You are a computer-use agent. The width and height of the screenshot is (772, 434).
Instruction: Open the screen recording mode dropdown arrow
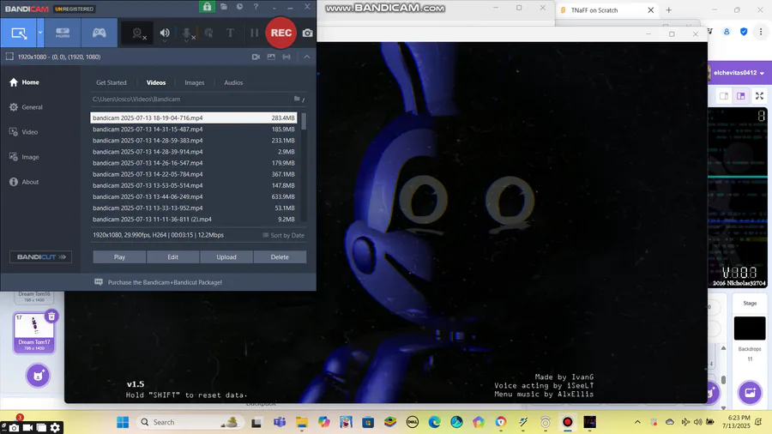pyautogui.click(x=40, y=33)
